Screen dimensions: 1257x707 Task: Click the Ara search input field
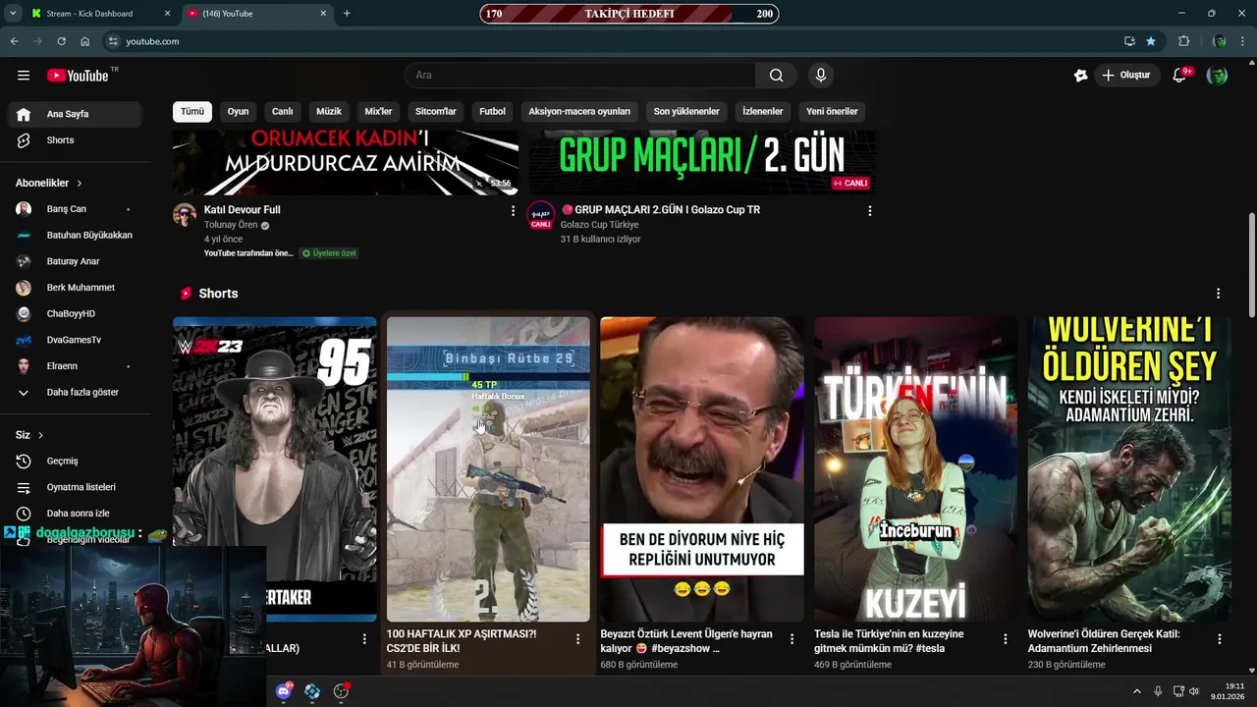coord(580,76)
